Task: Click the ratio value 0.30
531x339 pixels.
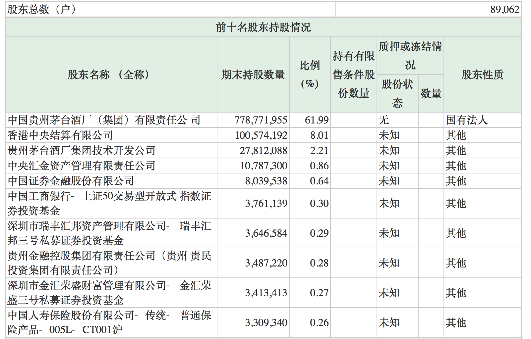Action: 319,203
